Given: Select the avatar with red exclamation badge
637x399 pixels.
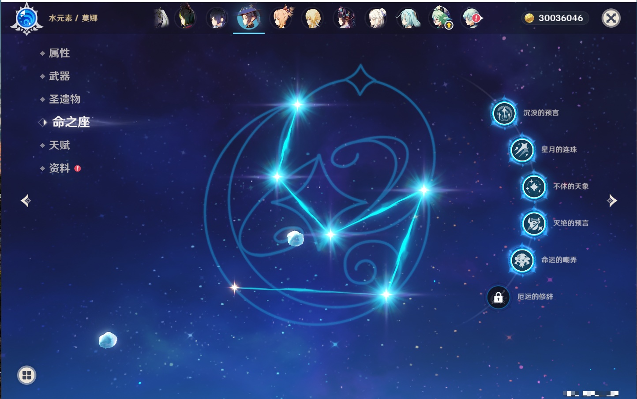Looking at the screenshot, I should (x=472, y=18).
